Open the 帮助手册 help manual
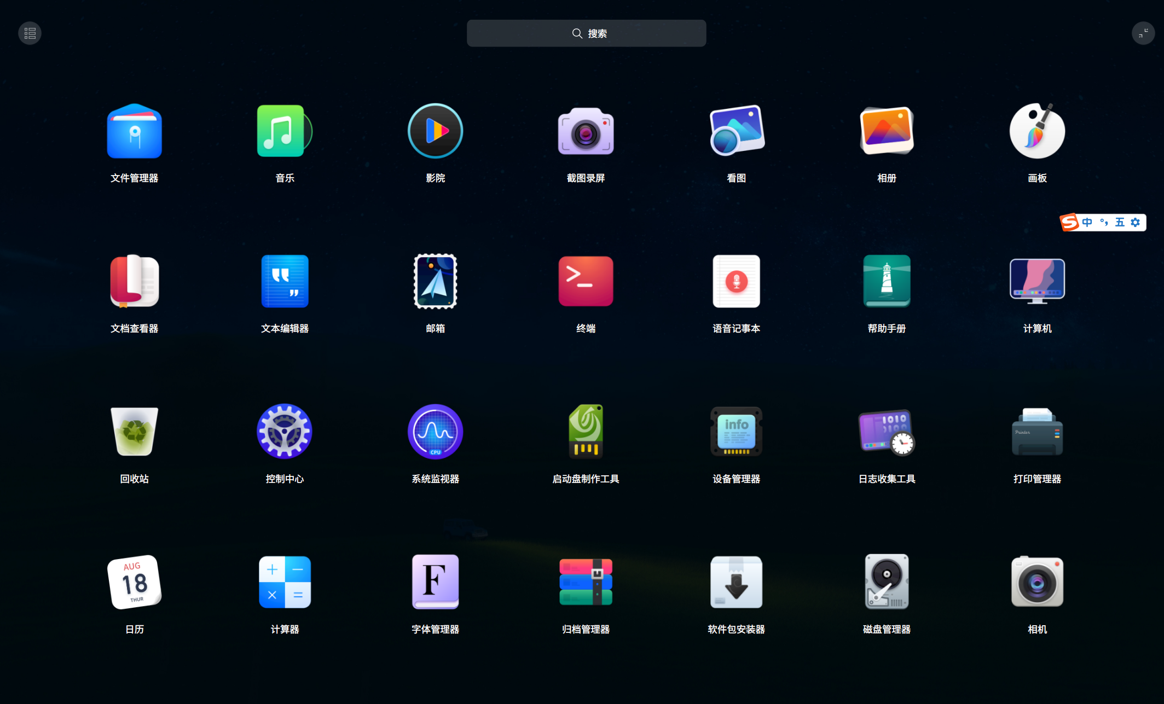This screenshot has height=704, width=1164. [887, 281]
